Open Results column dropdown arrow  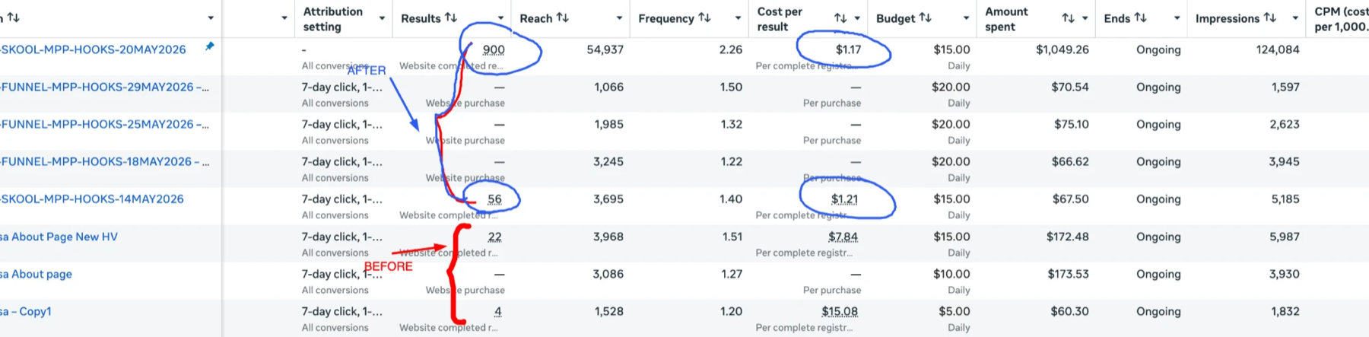pyautogui.click(x=500, y=18)
